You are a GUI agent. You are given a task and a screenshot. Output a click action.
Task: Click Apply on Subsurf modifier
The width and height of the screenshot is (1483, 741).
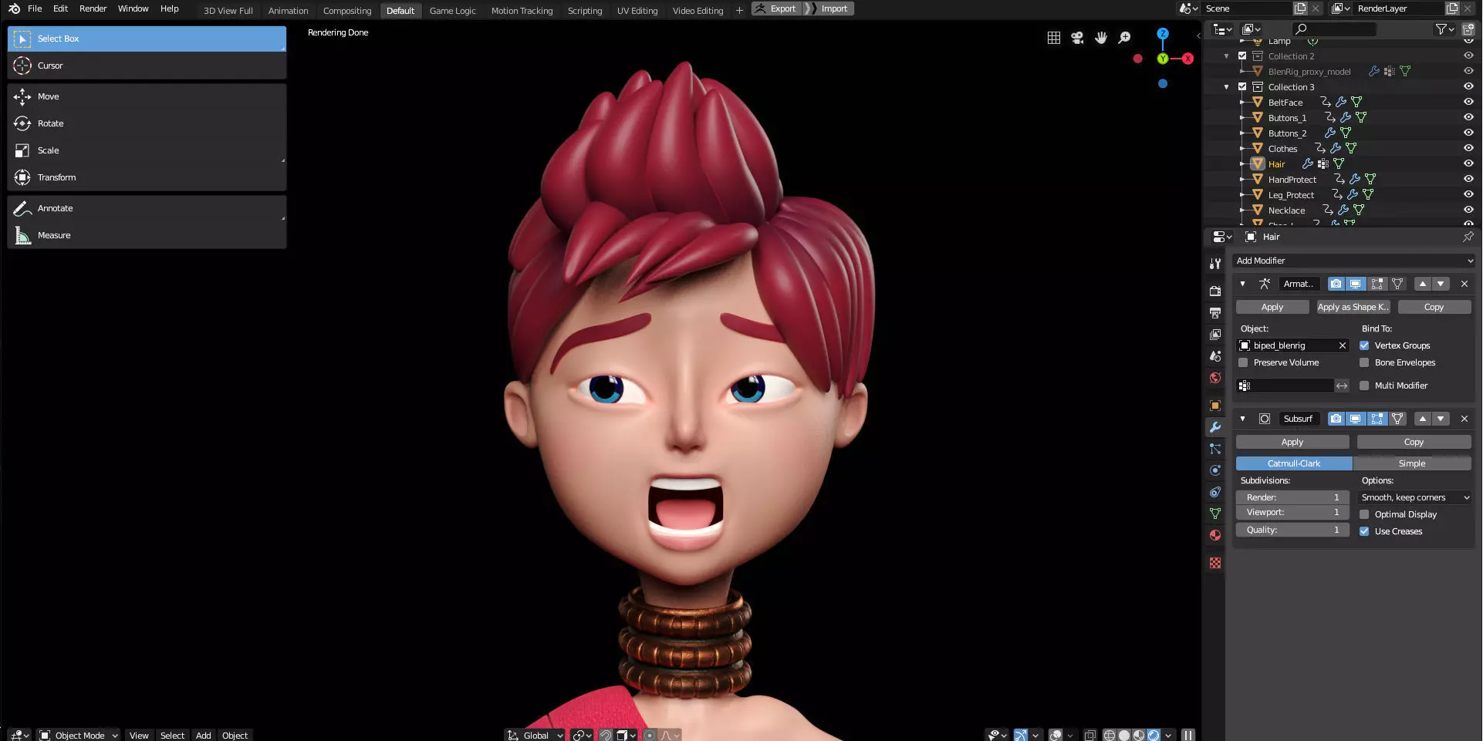[1292, 442]
